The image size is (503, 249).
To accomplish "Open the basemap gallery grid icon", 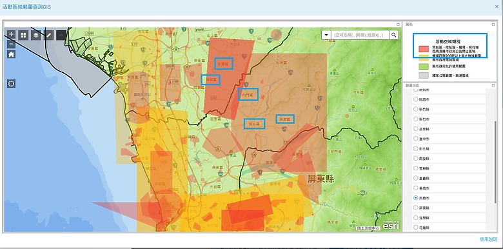I will point(23,35).
